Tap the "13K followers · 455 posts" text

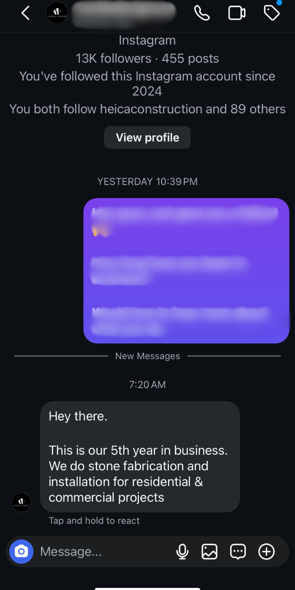(x=147, y=58)
